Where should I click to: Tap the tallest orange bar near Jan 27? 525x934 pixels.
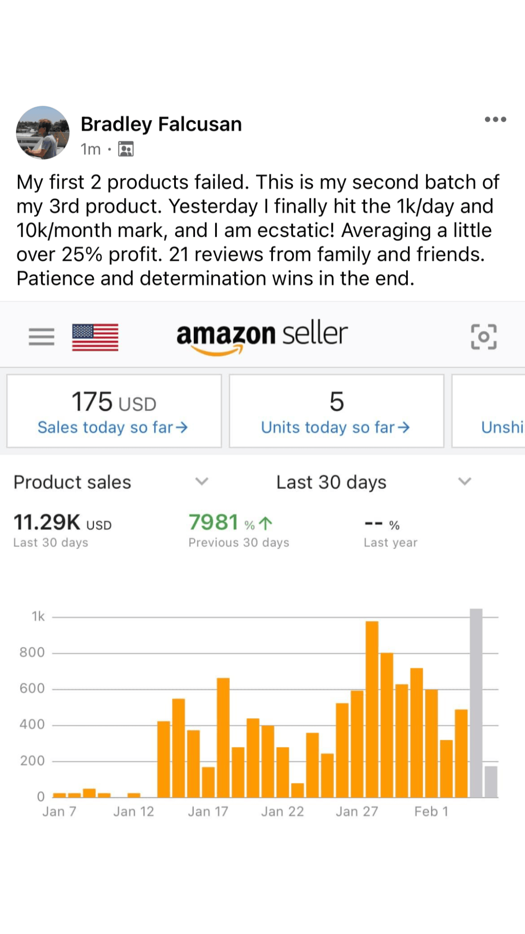(x=372, y=709)
